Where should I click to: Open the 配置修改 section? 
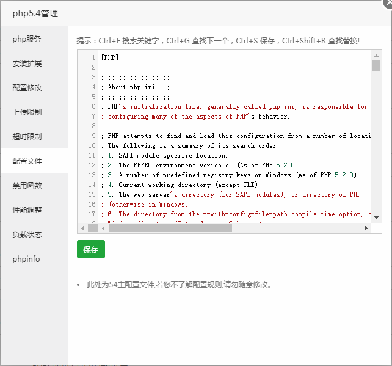click(27, 88)
